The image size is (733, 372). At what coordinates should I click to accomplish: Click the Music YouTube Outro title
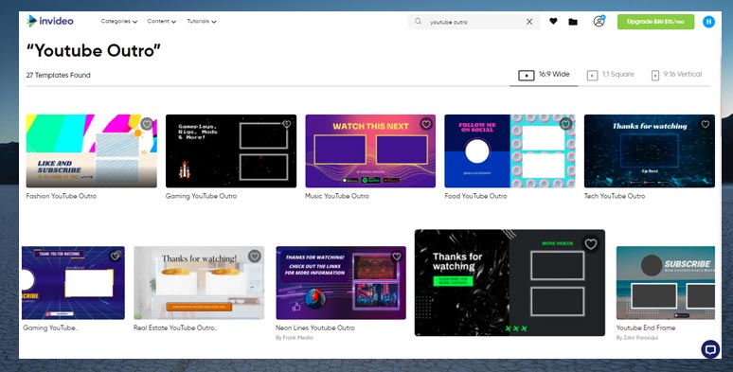click(337, 196)
